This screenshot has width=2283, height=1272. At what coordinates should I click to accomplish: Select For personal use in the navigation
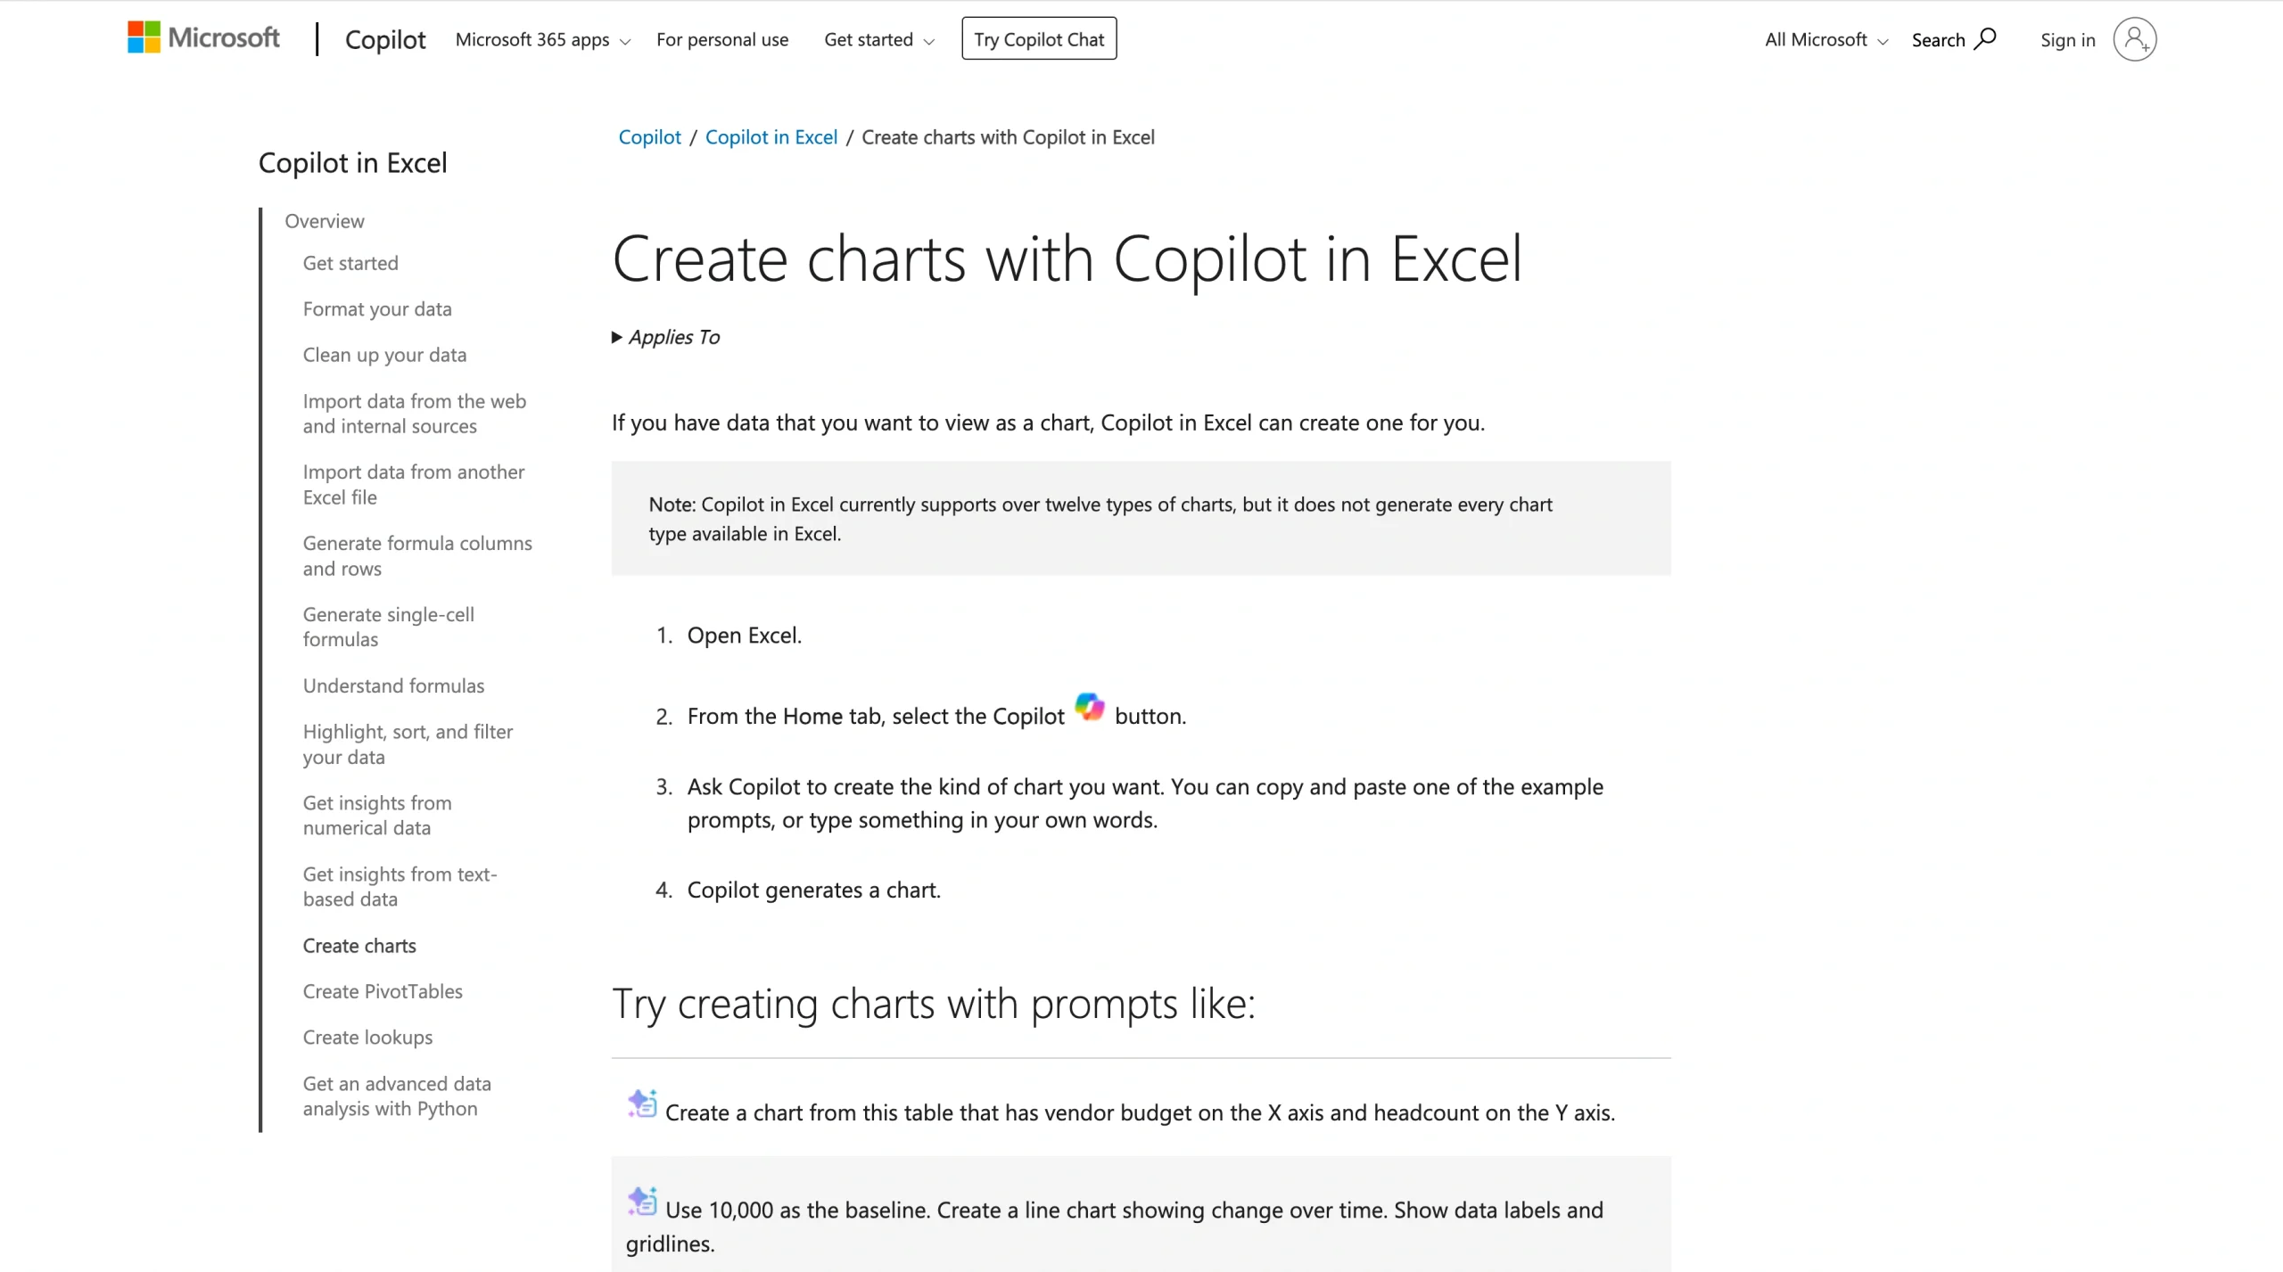click(x=722, y=39)
